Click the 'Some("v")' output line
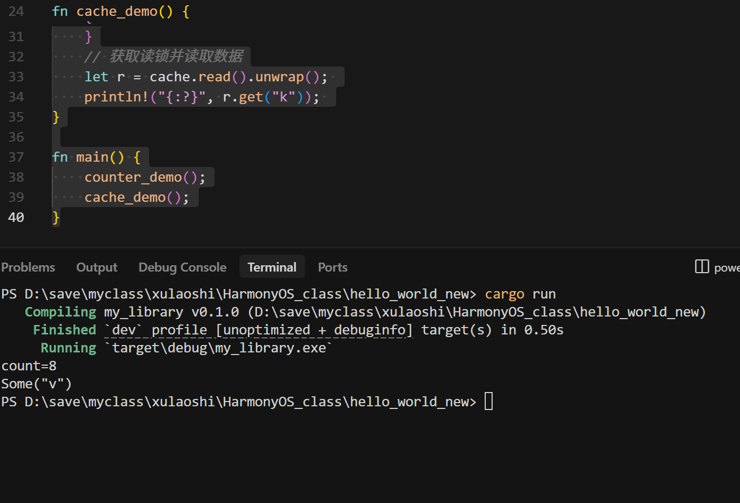Viewport: 740px width, 503px height. coord(36,384)
